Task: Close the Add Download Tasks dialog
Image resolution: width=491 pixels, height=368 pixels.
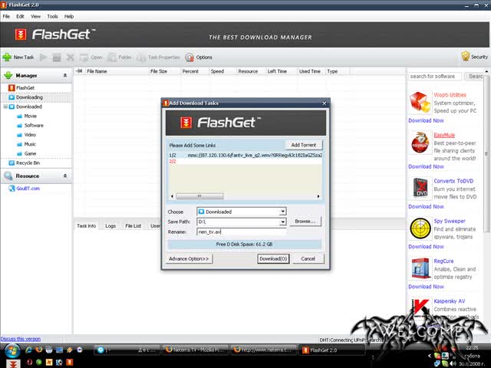Action: click(324, 103)
